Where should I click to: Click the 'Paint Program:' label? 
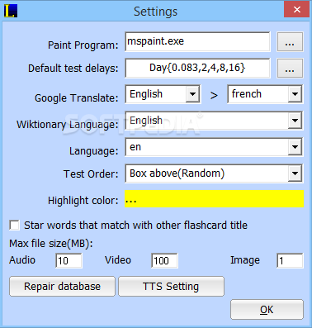coord(83,45)
